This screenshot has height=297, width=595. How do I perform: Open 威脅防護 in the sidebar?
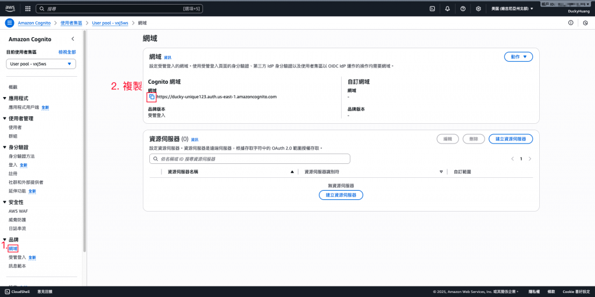click(17, 220)
